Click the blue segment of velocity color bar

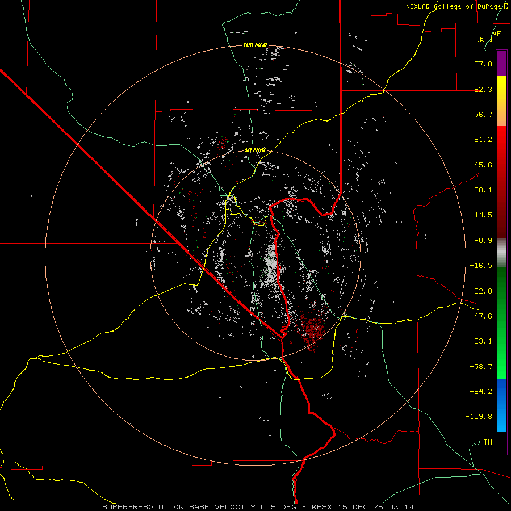click(501, 405)
